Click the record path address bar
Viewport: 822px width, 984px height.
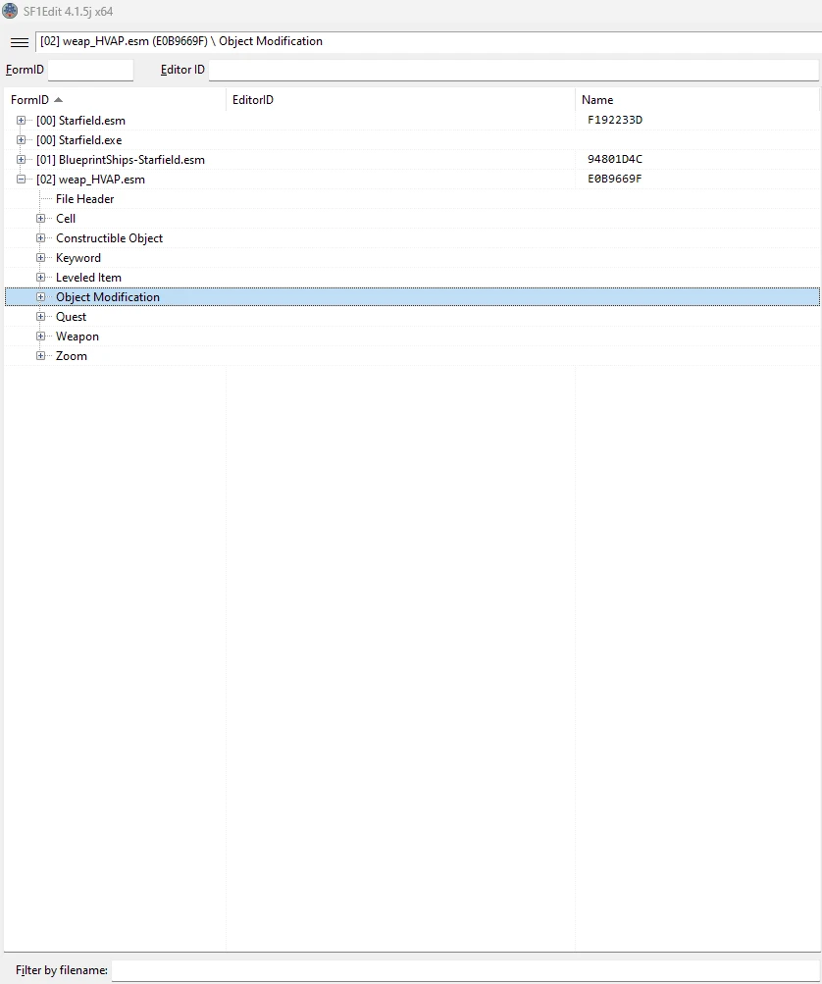click(429, 41)
